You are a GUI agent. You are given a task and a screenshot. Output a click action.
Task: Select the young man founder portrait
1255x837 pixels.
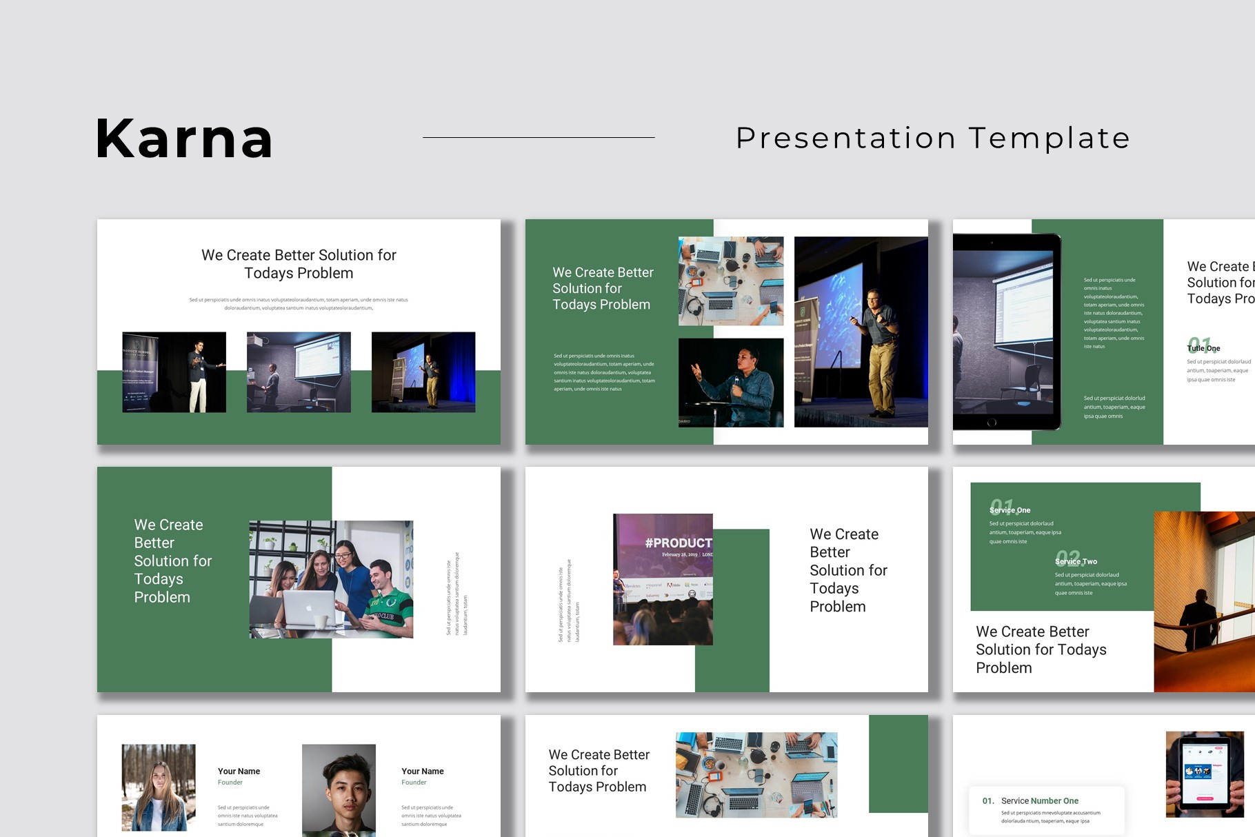point(341,790)
